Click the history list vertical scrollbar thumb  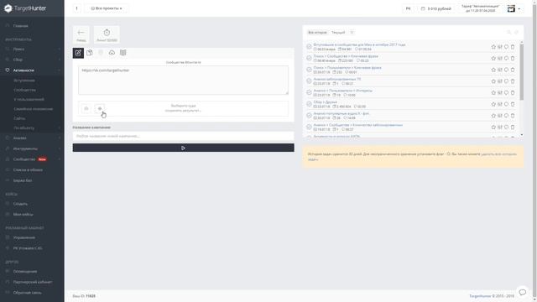[522, 72]
